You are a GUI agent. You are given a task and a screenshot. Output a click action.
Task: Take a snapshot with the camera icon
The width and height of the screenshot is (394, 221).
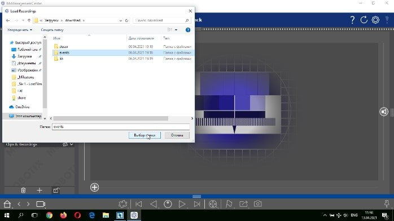[257, 204]
